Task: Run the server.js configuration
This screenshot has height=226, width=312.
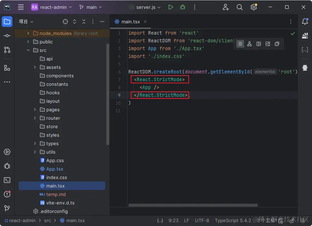Action: pos(171,7)
